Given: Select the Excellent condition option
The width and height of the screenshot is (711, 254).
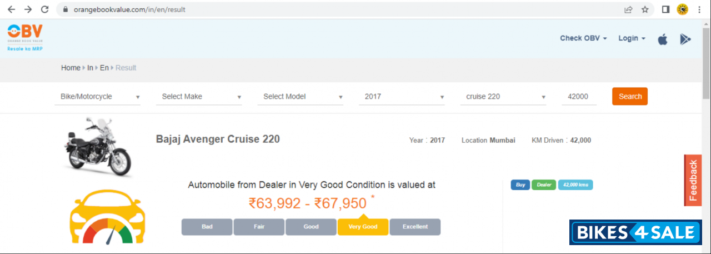Looking at the screenshot, I should pos(415,227).
